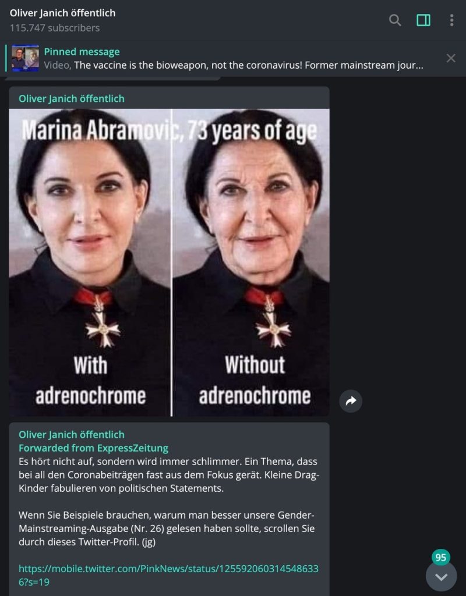Open the right 'Without adrenochrome' image half

(x=251, y=262)
